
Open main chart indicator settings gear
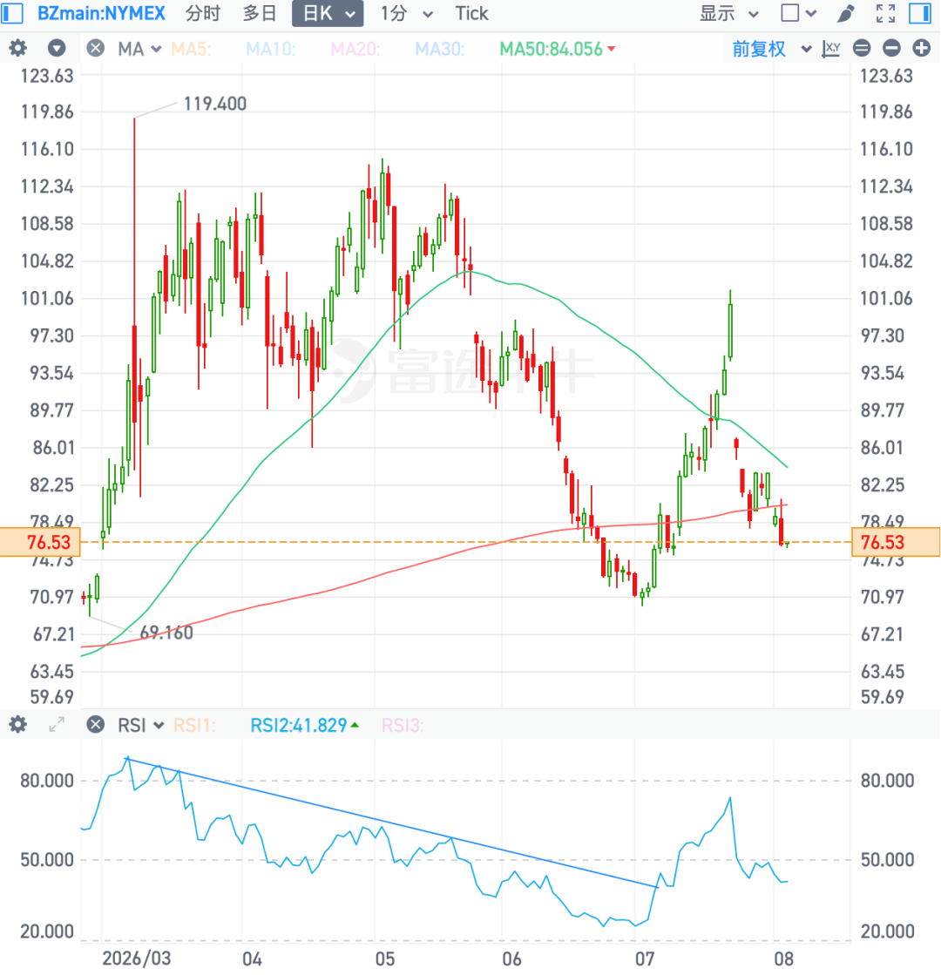pos(18,48)
